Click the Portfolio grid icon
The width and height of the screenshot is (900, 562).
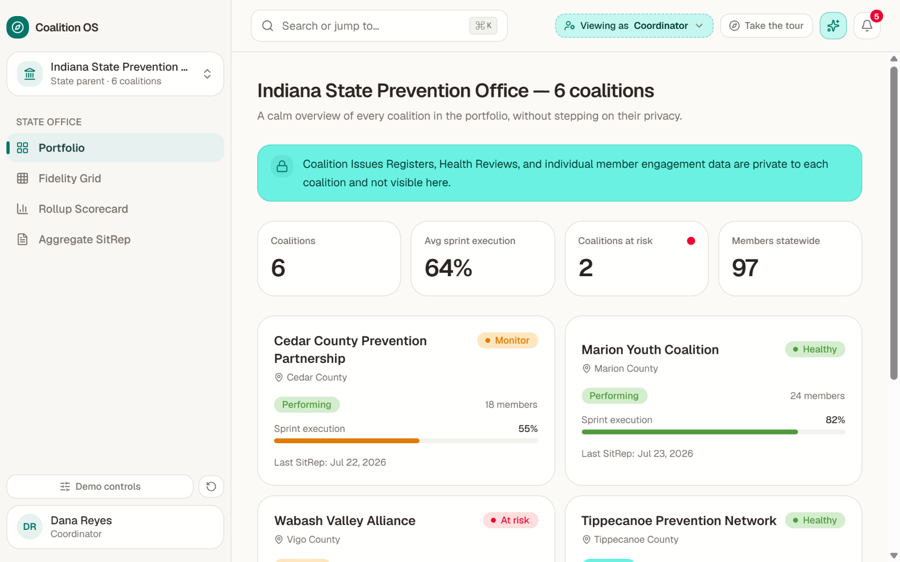pos(22,148)
